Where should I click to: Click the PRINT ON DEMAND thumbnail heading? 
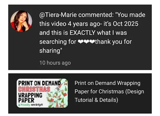[39, 83]
